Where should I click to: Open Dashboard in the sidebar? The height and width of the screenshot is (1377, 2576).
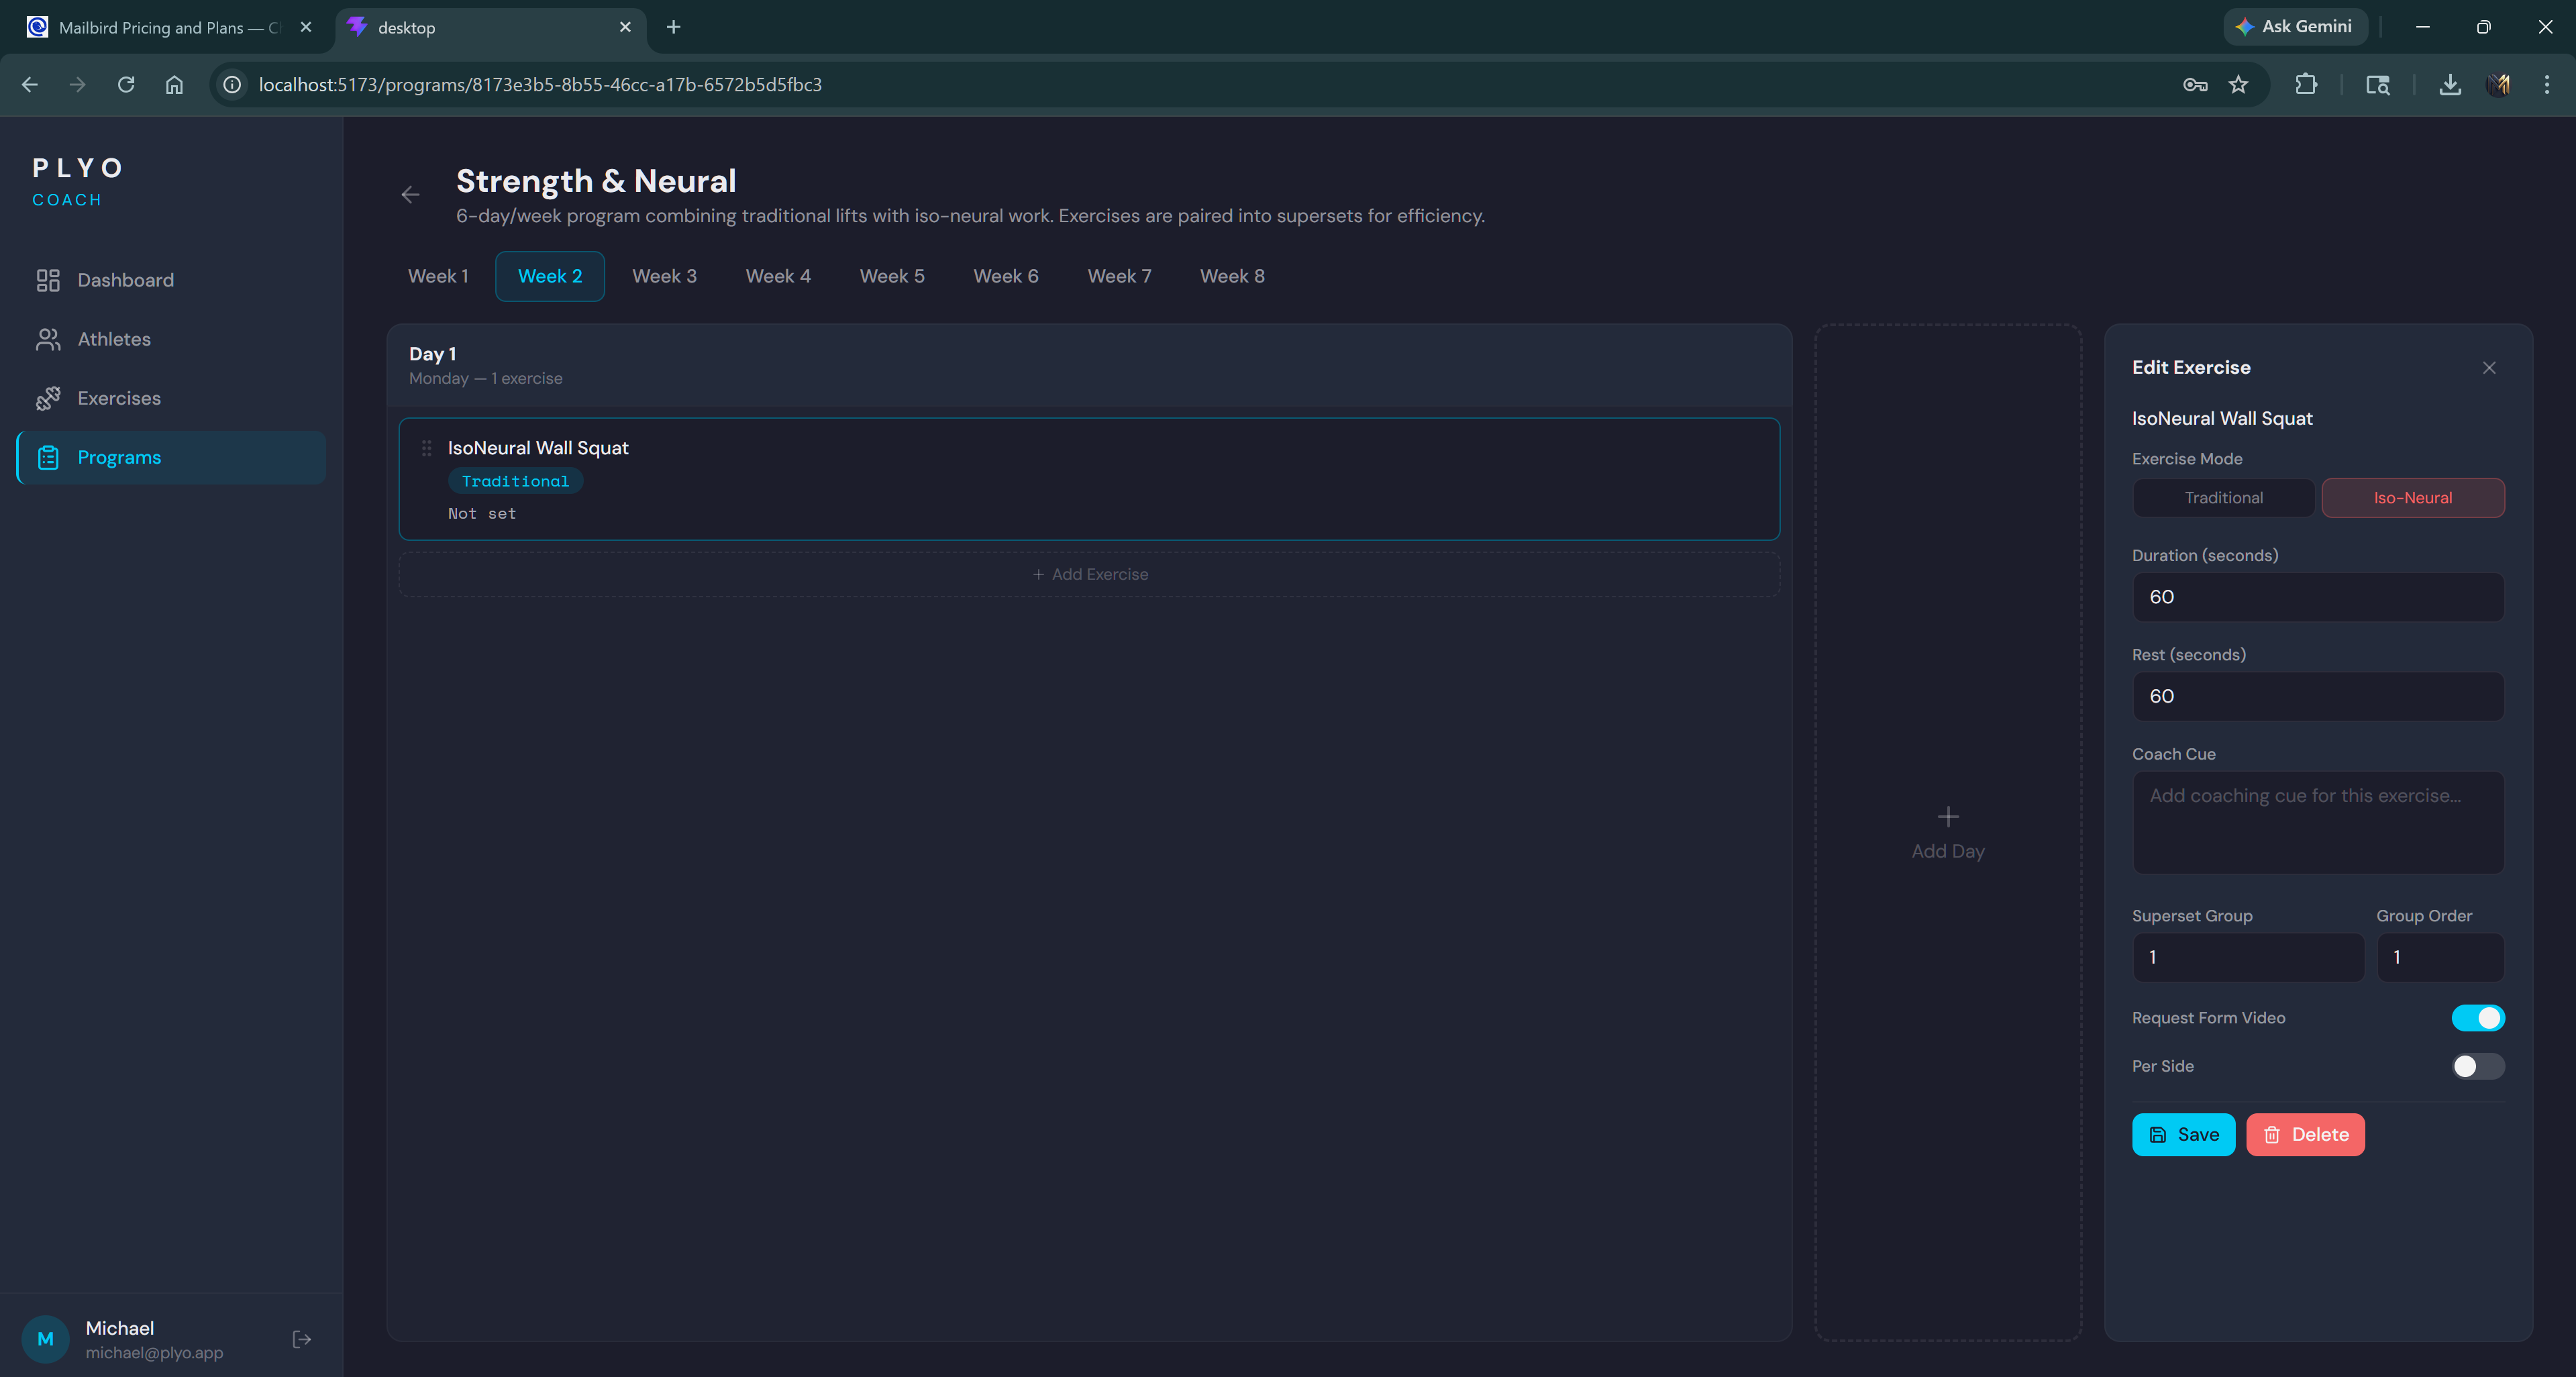171,280
